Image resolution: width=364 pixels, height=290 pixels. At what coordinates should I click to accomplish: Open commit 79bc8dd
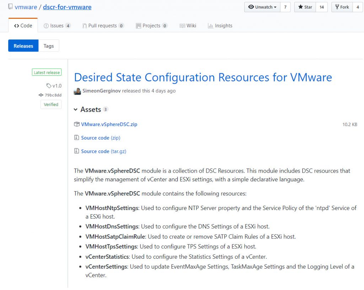click(x=53, y=95)
